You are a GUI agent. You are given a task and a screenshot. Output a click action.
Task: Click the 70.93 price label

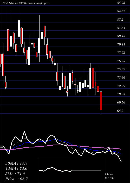(x=121, y=94)
